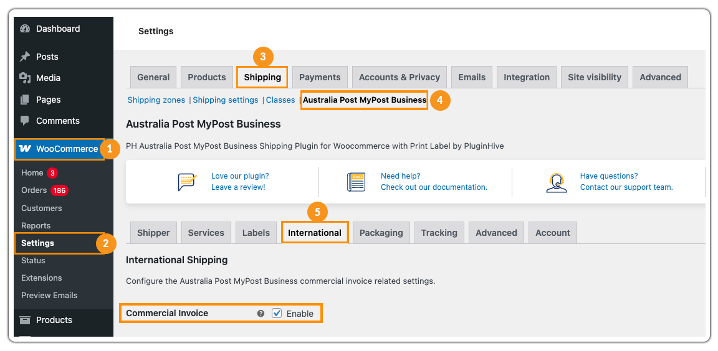Click the Leave a review link
Image resolution: width=718 pixels, height=351 pixels.
pyautogui.click(x=238, y=187)
